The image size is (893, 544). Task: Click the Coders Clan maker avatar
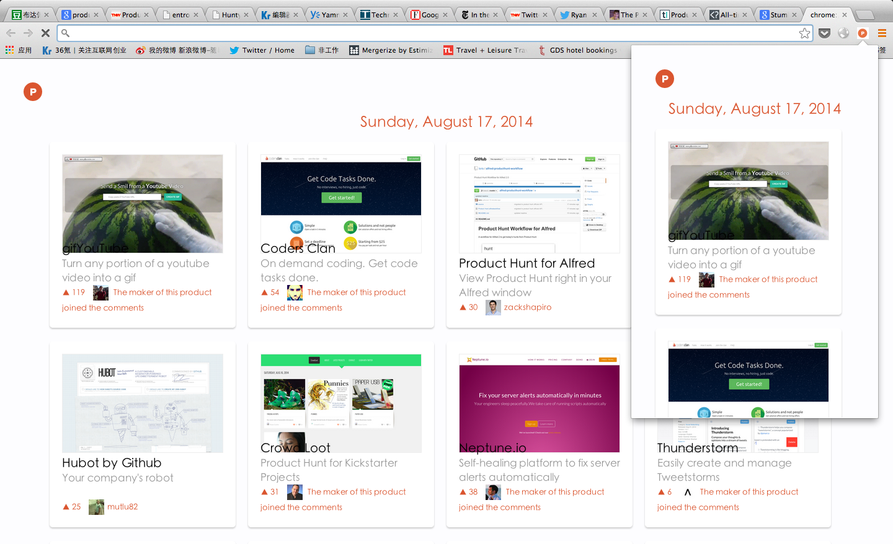click(x=295, y=292)
